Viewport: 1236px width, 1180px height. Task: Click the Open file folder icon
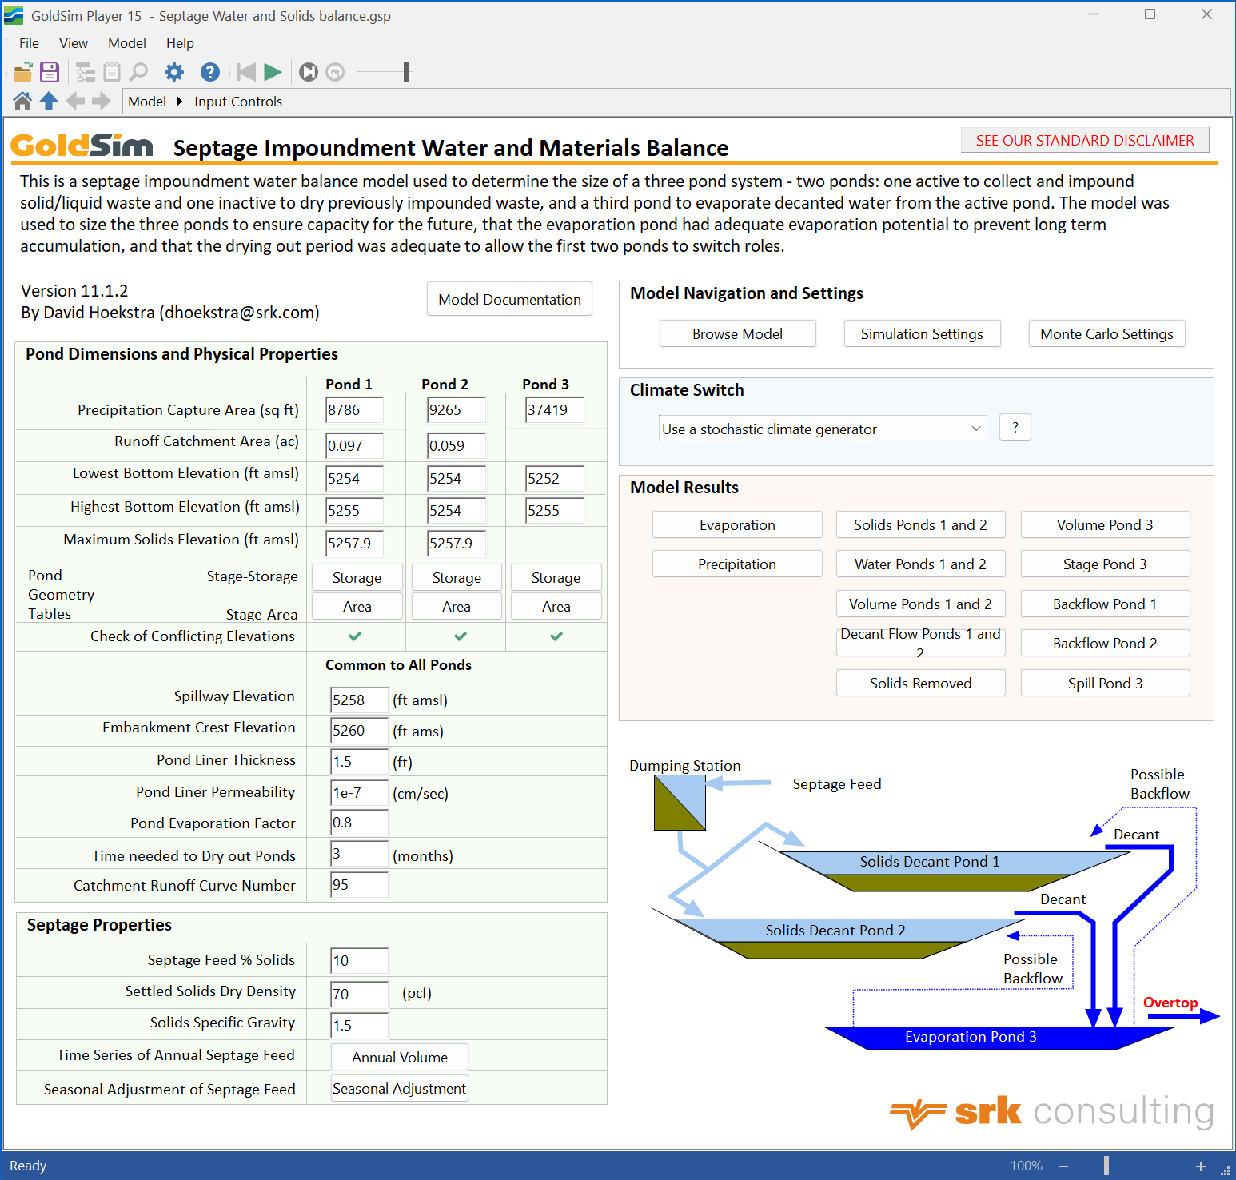tap(23, 72)
